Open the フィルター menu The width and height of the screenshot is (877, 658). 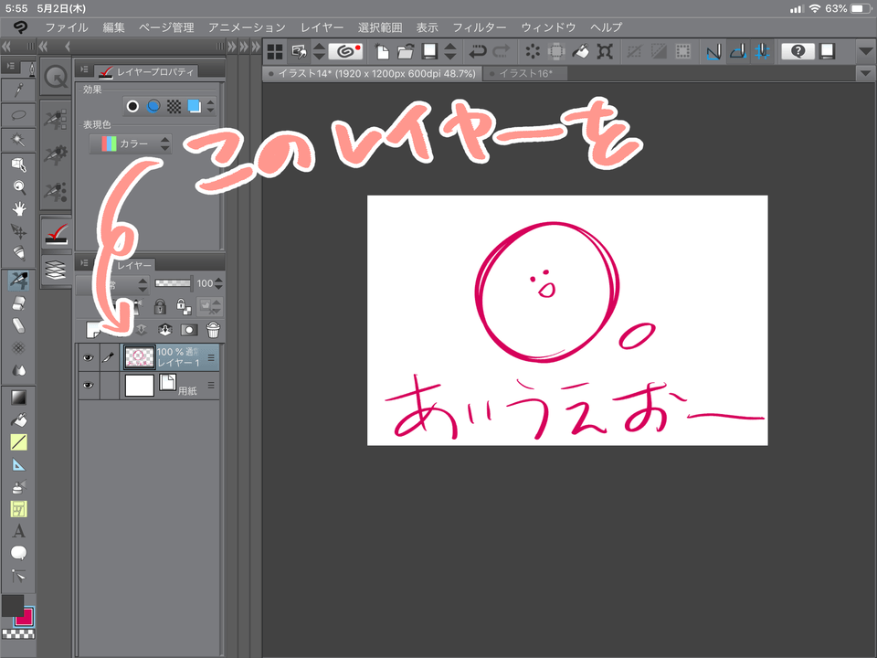[479, 27]
